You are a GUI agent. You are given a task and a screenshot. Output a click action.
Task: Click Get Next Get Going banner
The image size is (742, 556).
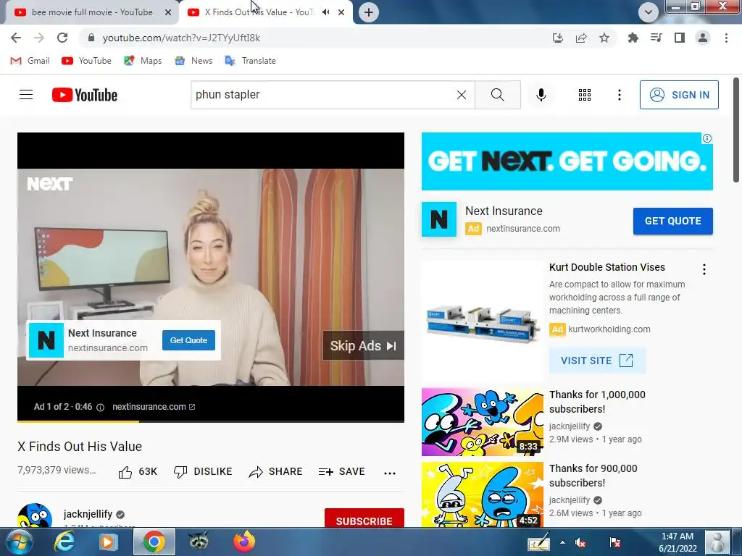pos(567,161)
